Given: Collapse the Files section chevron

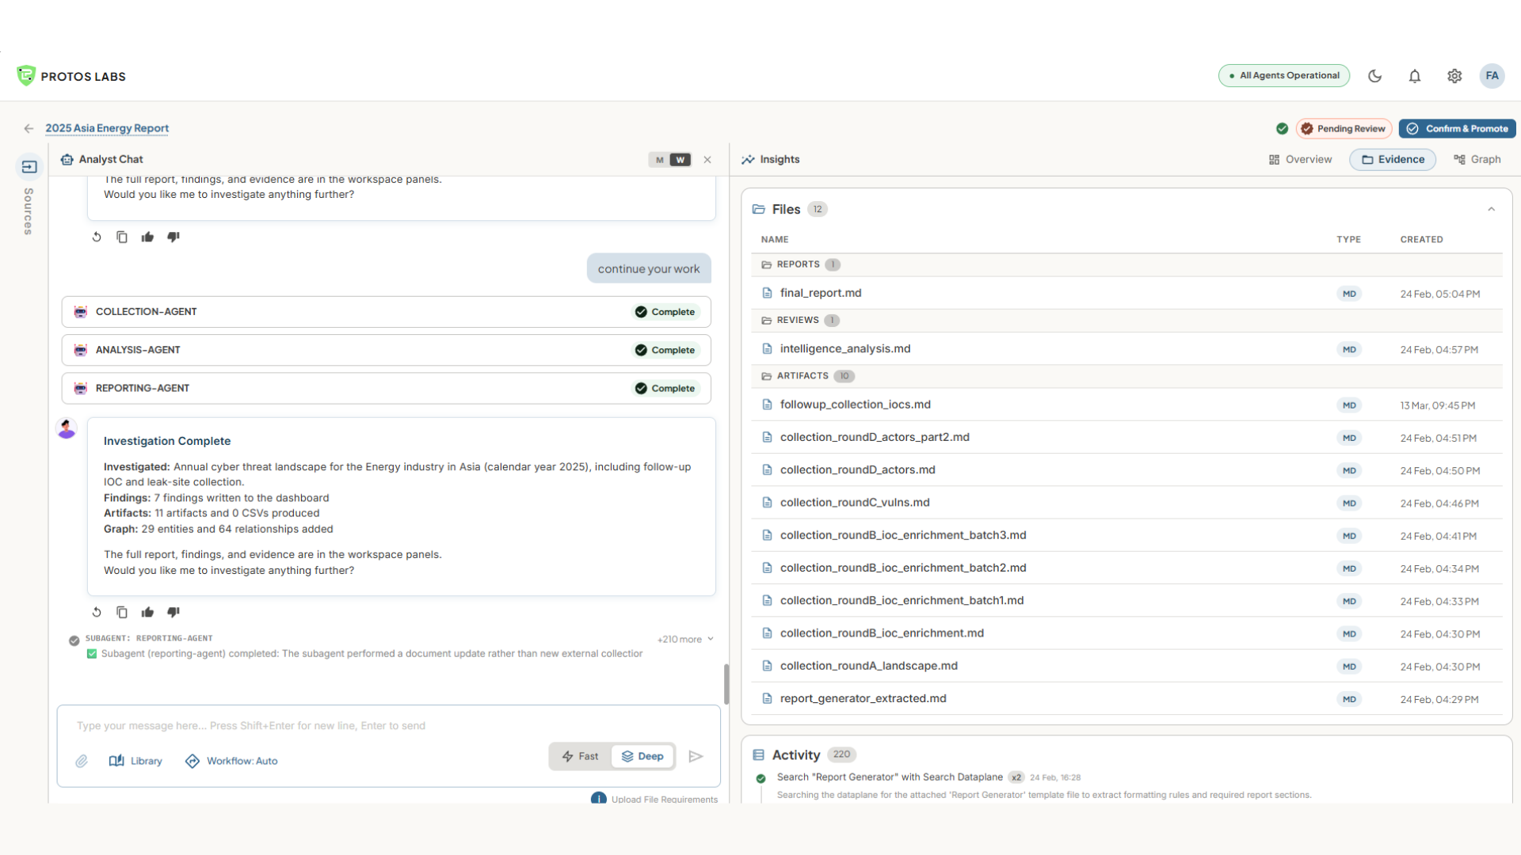Looking at the screenshot, I should click(x=1491, y=209).
